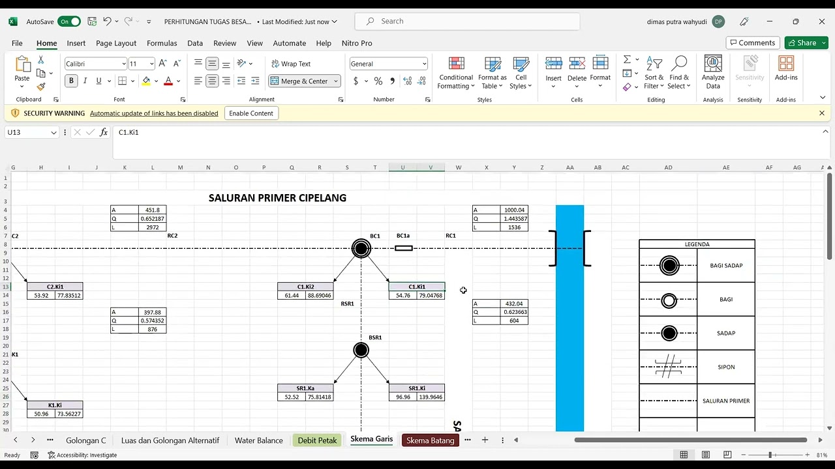The width and height of the screenshot is (835, 469).
Task: Click the Copy icon
Action: pos(40,73)
